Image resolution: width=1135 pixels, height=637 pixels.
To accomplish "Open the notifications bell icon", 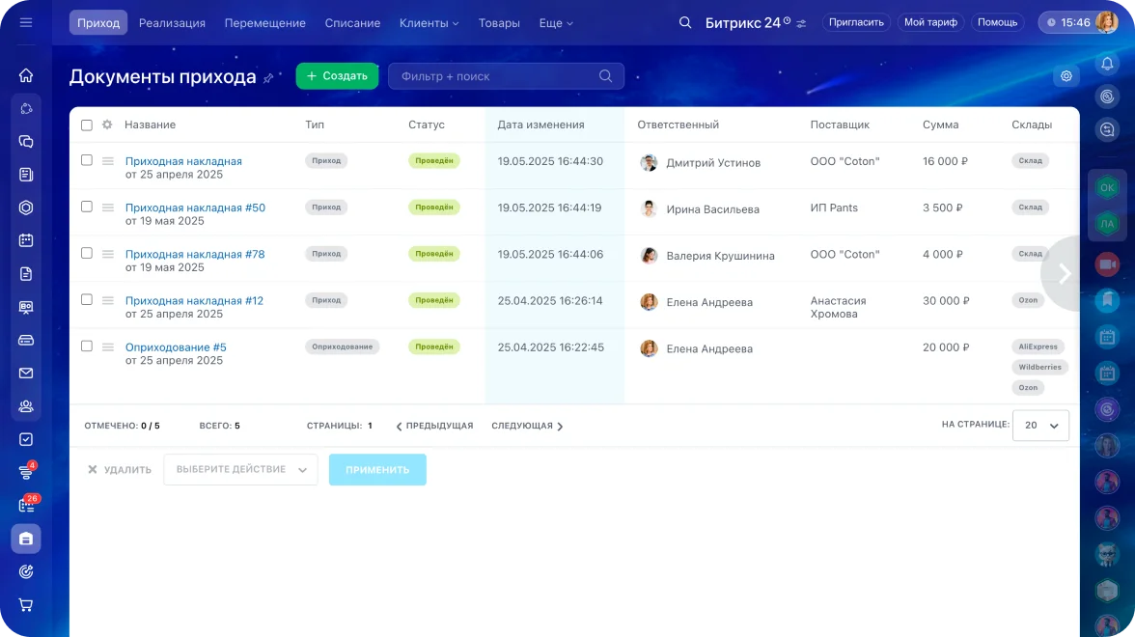I will tap(1107, 64).
